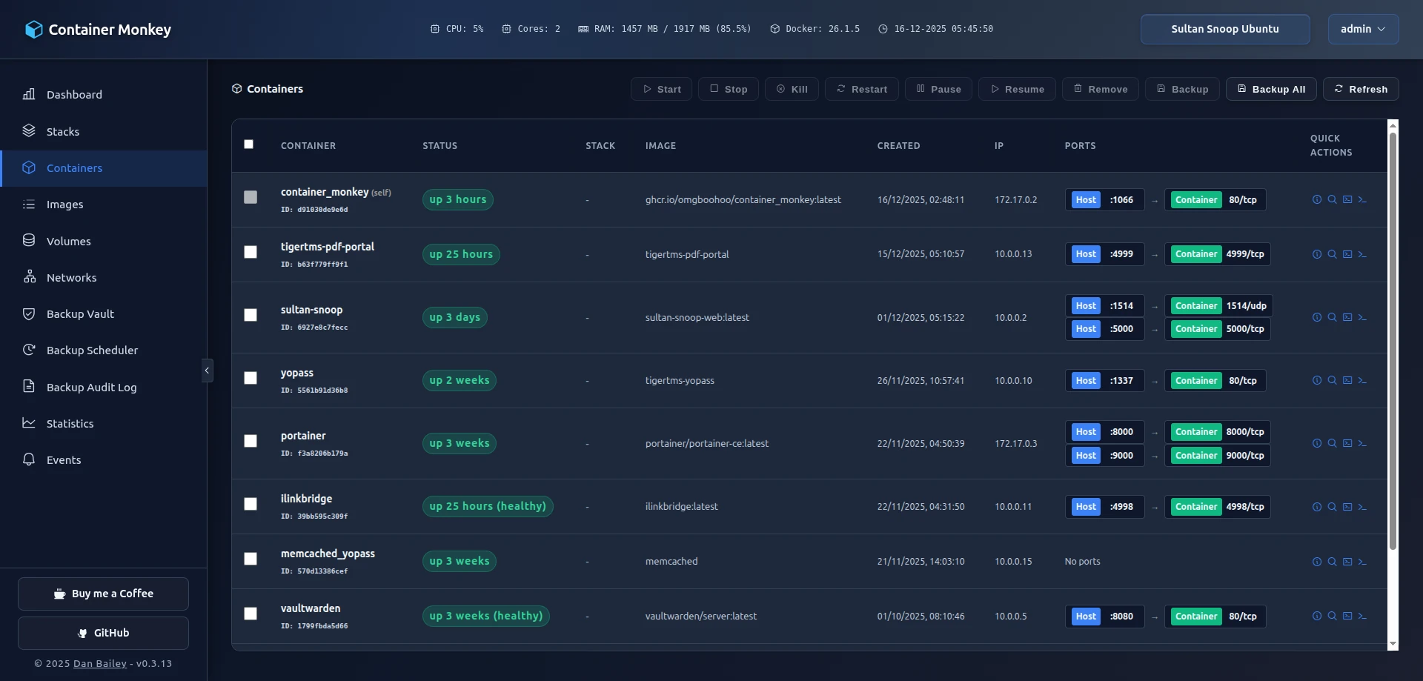Viewport: 1423px width, 681px height.
Task: View the Backup Audit Log
Action: [91, 387]
